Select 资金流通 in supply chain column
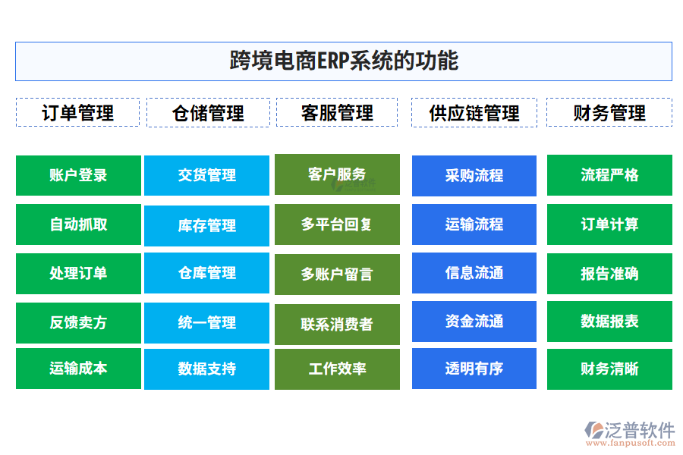 point(474,321)
